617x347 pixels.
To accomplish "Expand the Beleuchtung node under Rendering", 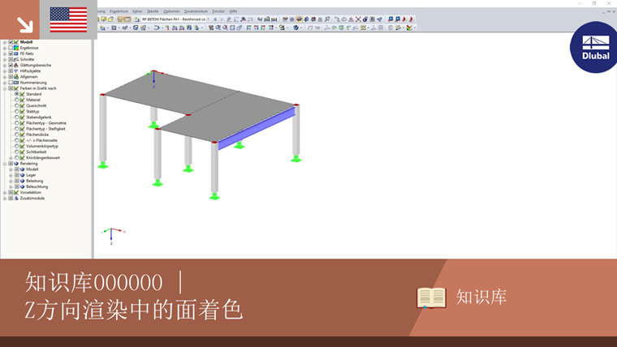I will 11,186.
